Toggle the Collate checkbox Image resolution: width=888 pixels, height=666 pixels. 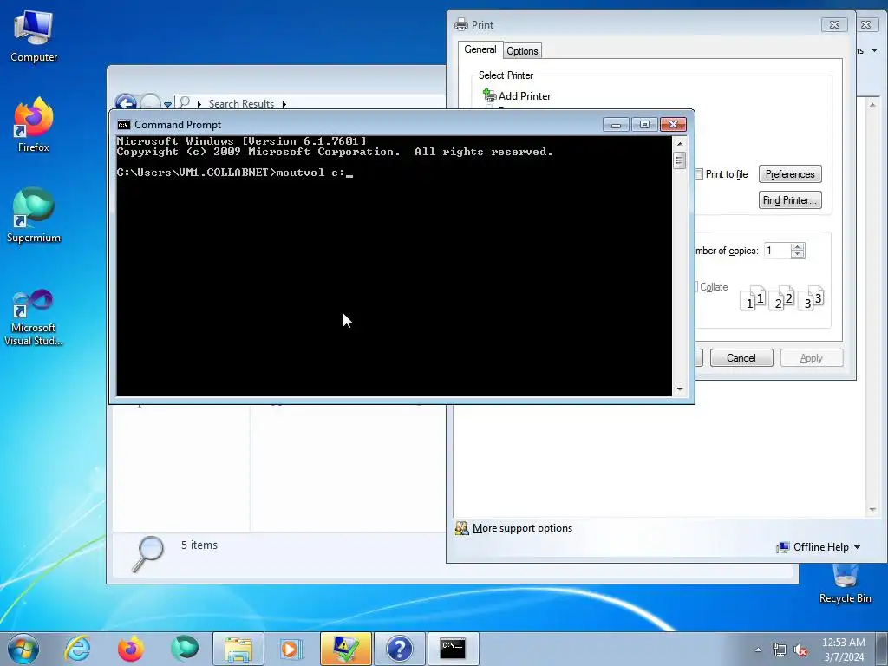click(x=695, y=286)
